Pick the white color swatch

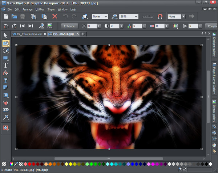[210, 164]
